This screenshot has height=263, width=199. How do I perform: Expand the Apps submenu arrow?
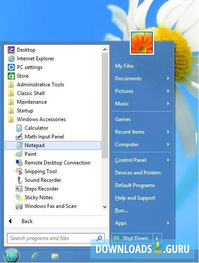(x=168, y=223)
